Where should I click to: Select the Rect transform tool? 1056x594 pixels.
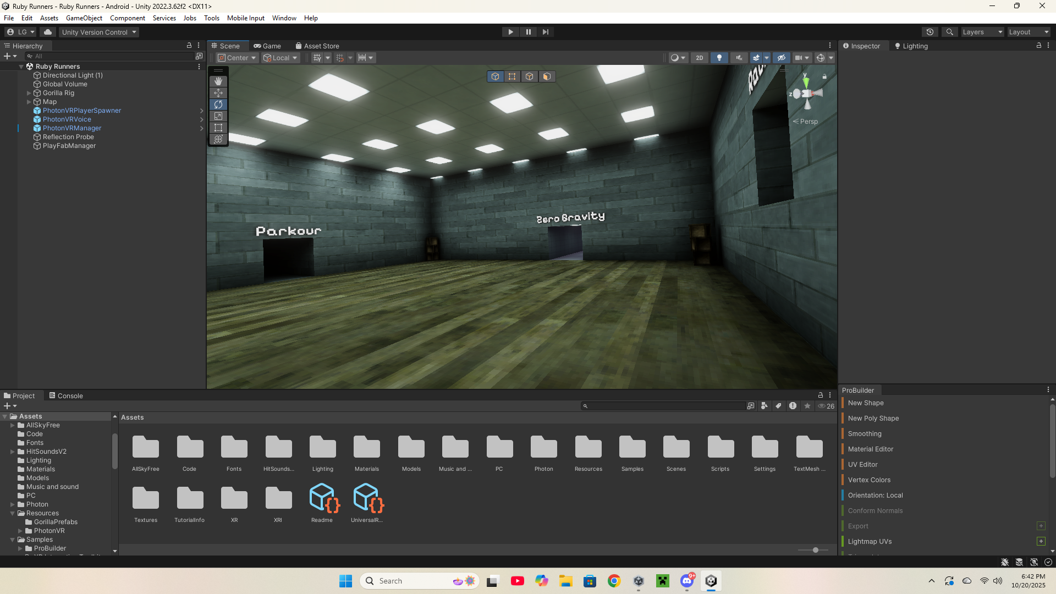[x=218, y=128]
